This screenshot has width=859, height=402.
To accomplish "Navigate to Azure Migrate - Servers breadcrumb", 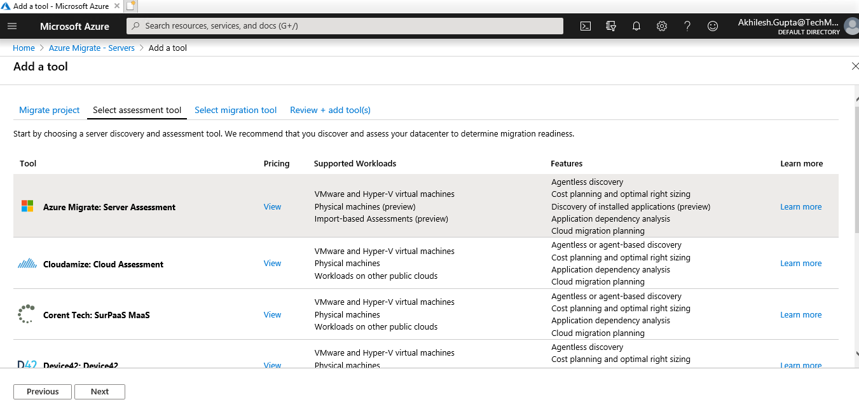I will click(x=92, y=48).
